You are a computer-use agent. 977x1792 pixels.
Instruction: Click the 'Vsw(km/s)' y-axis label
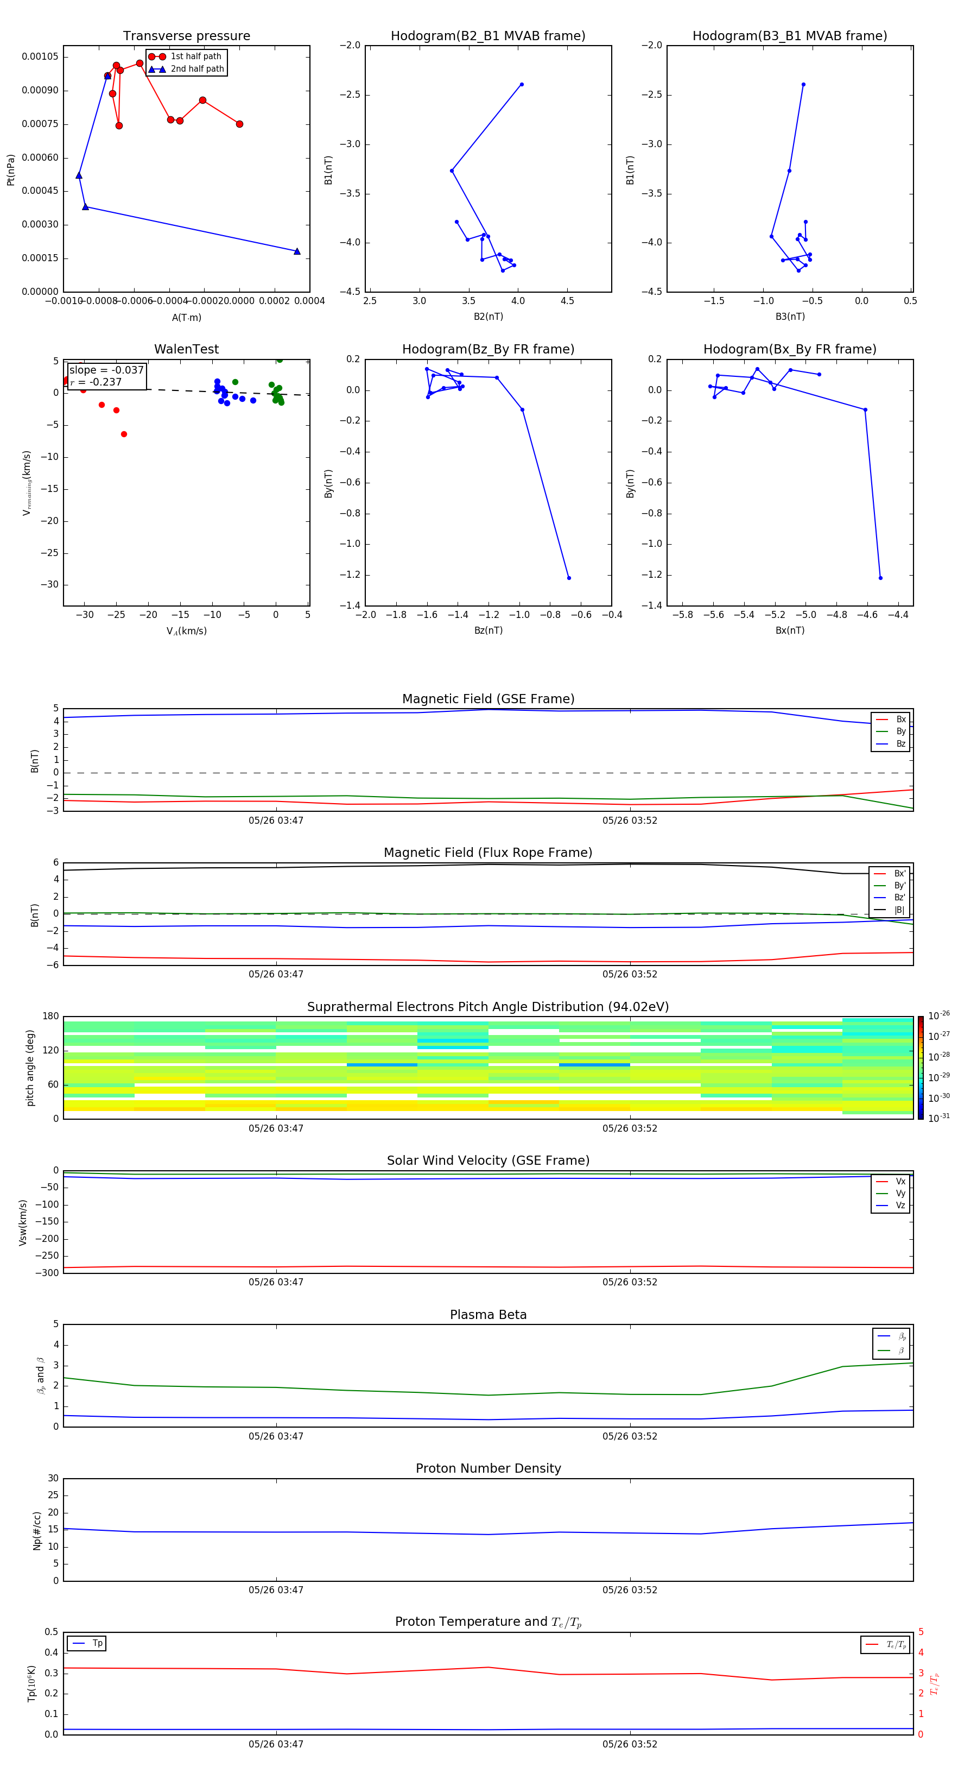pyautogui.click(x=22, y=1222)
